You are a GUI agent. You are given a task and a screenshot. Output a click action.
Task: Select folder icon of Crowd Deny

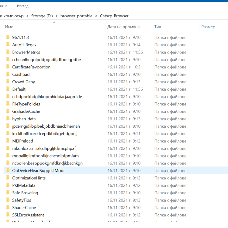8,82
